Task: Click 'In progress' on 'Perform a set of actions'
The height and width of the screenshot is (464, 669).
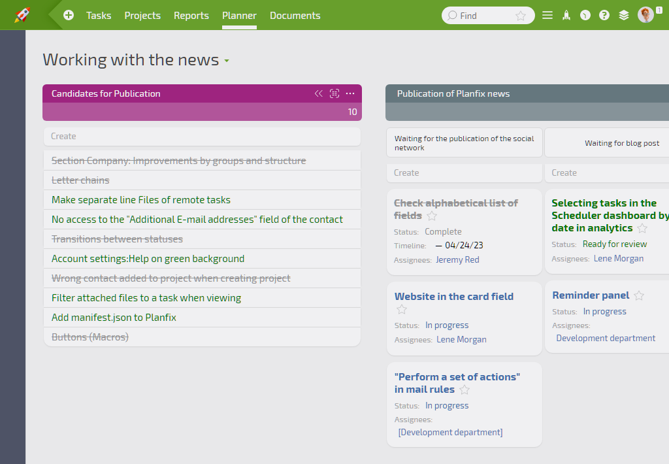Action: click(447, 406)
